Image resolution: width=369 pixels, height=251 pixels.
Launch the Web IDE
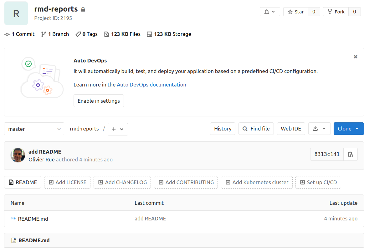(291, 129)
